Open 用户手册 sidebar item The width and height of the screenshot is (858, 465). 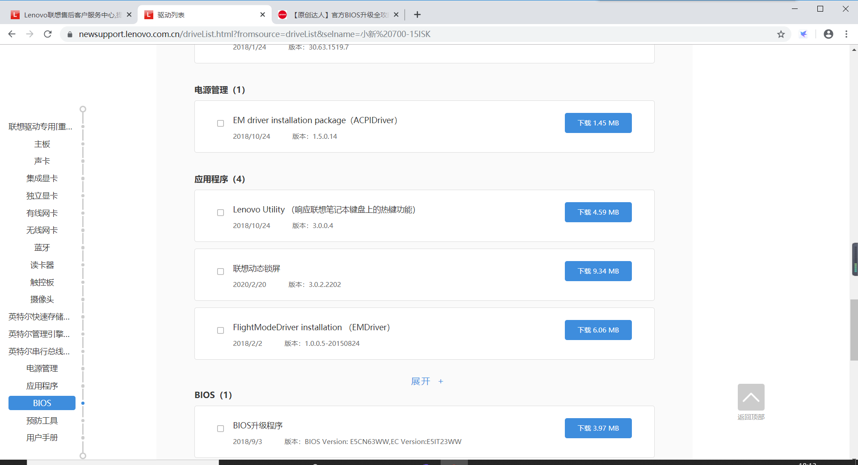tap(42, 438)
